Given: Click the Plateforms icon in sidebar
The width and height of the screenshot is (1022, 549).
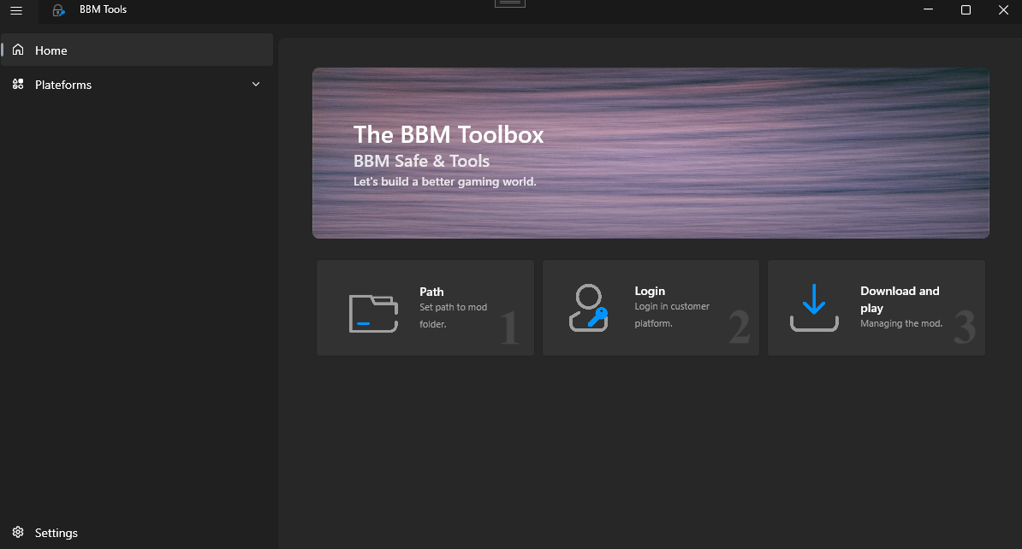Looking at the screenshot, I should click(18, 85).
